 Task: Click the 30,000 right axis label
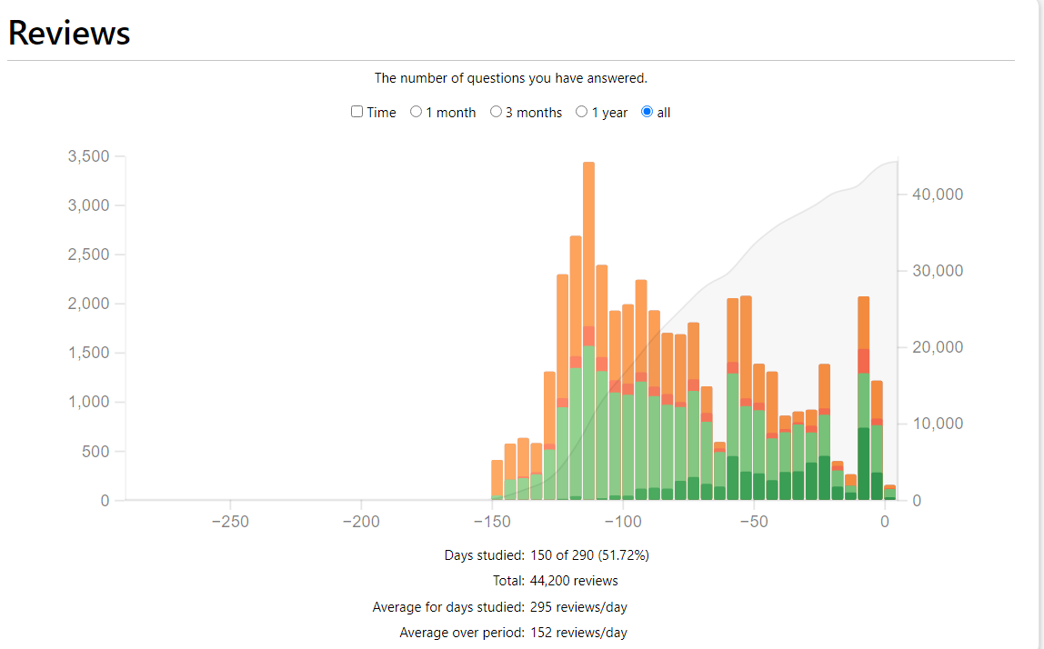click(x=938, y=271)
